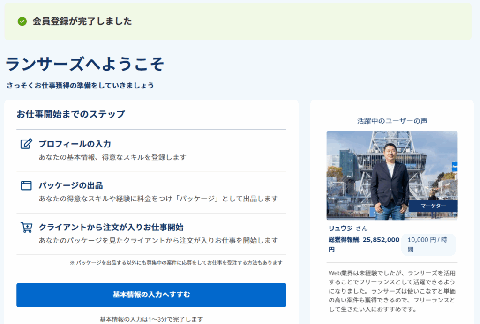Click the お仕事開始までのステップ section heading

click(71, 114)
